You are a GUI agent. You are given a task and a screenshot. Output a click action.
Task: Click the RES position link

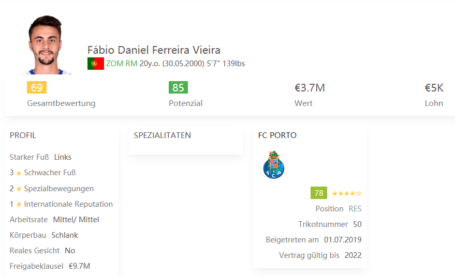tap(355, 209)
